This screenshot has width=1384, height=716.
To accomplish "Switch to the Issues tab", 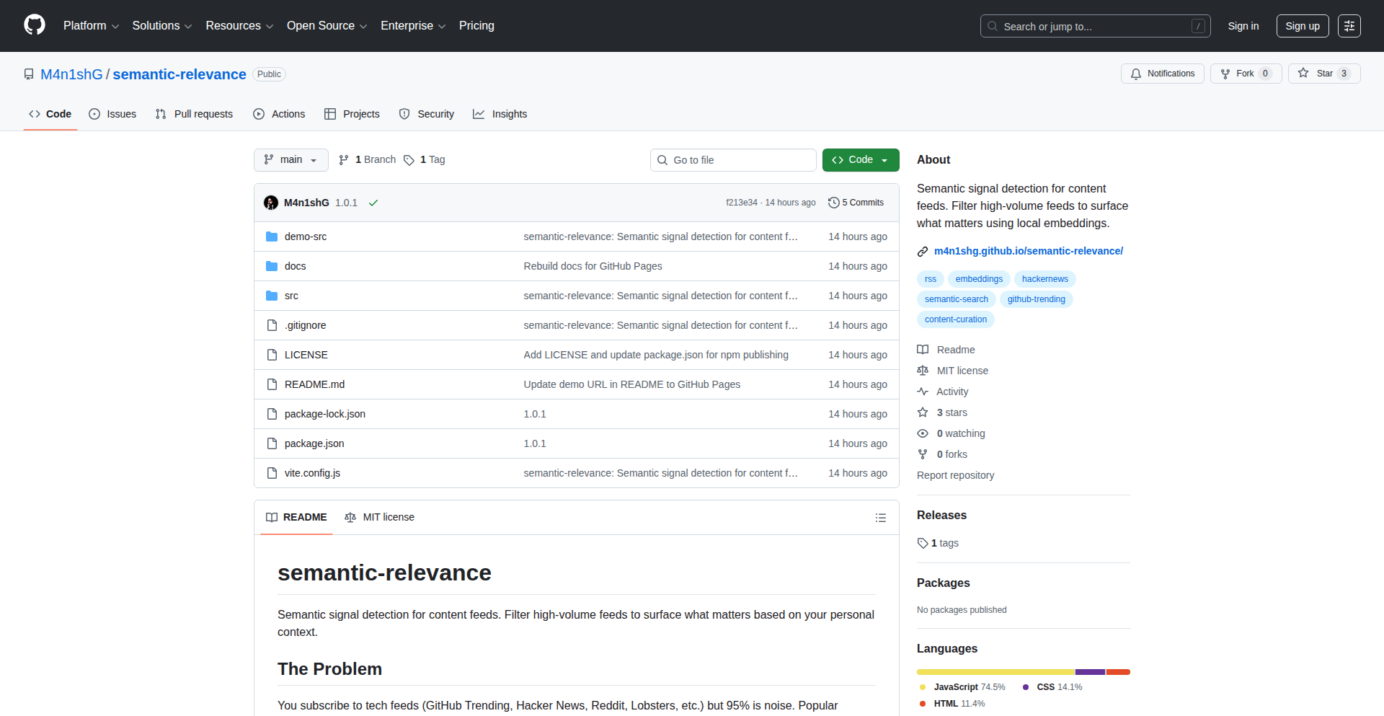I will coord(112,114).
